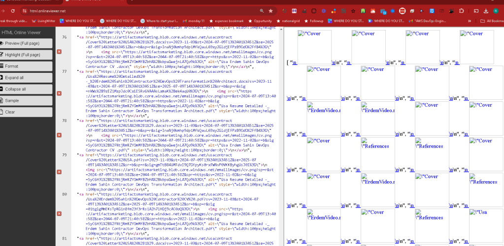Expand the bookmarks overflow chevron
Image resolution: width=504 pixels, height=246 pixels.
tap(470, 21)
